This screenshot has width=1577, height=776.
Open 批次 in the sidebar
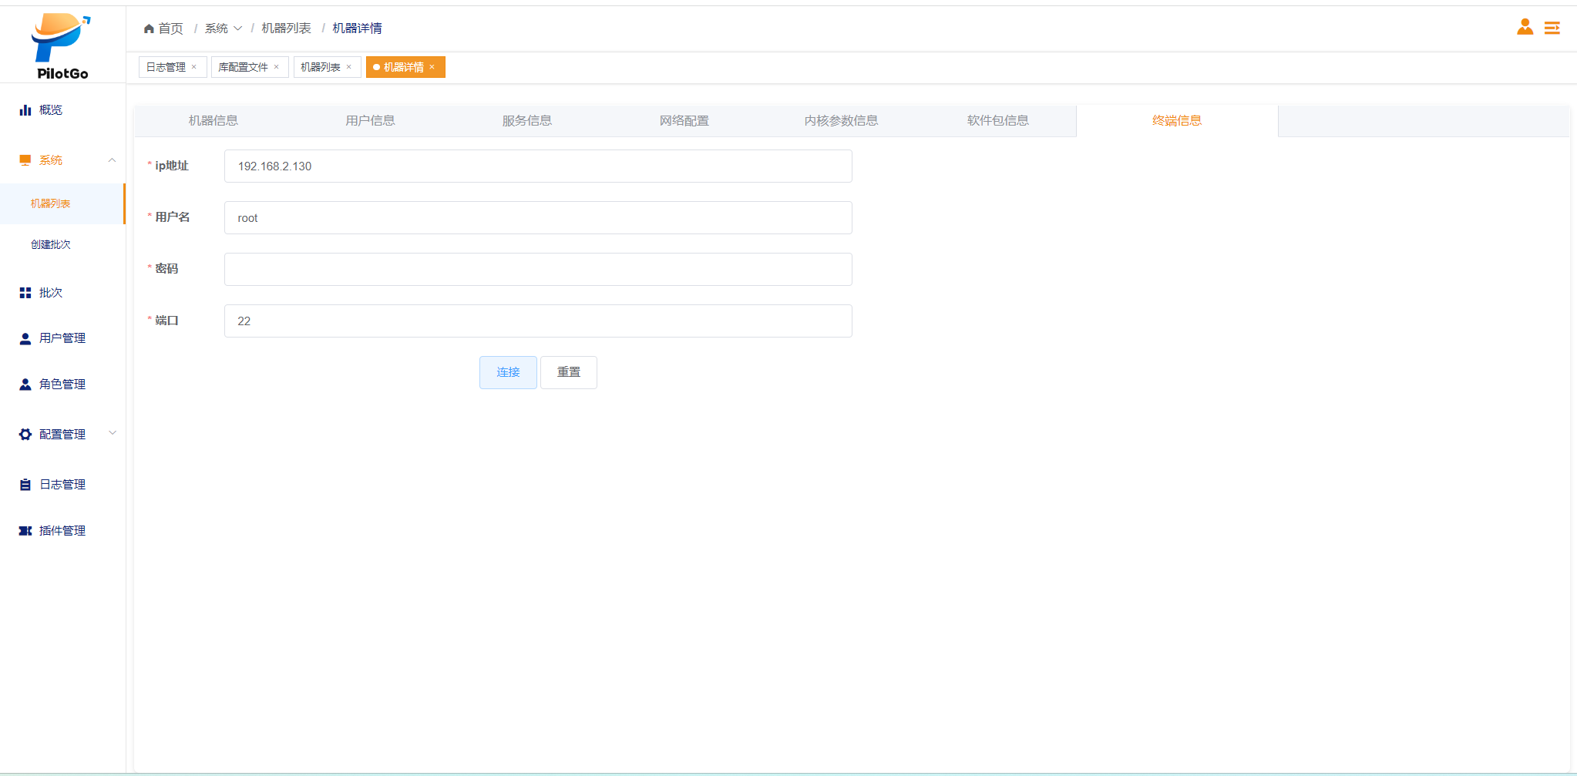51,293
